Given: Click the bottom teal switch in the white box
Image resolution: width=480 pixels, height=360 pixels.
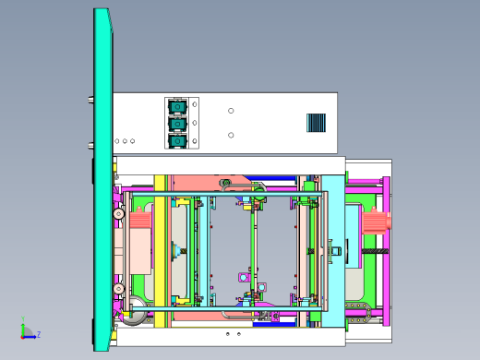Looking at the screenshot, I should pos(177,141).
